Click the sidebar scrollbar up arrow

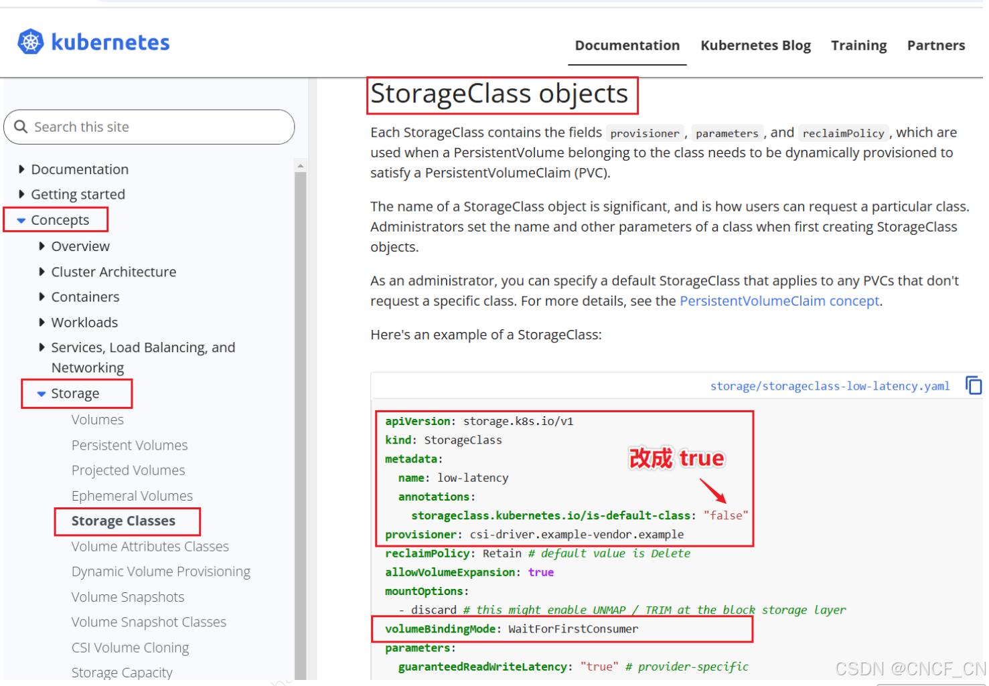pos(300,165)
